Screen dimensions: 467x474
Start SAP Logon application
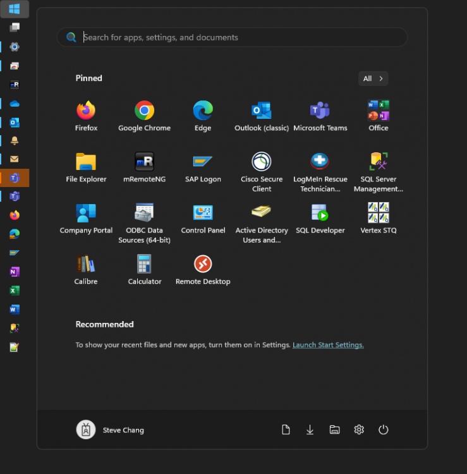coord(203,162)
